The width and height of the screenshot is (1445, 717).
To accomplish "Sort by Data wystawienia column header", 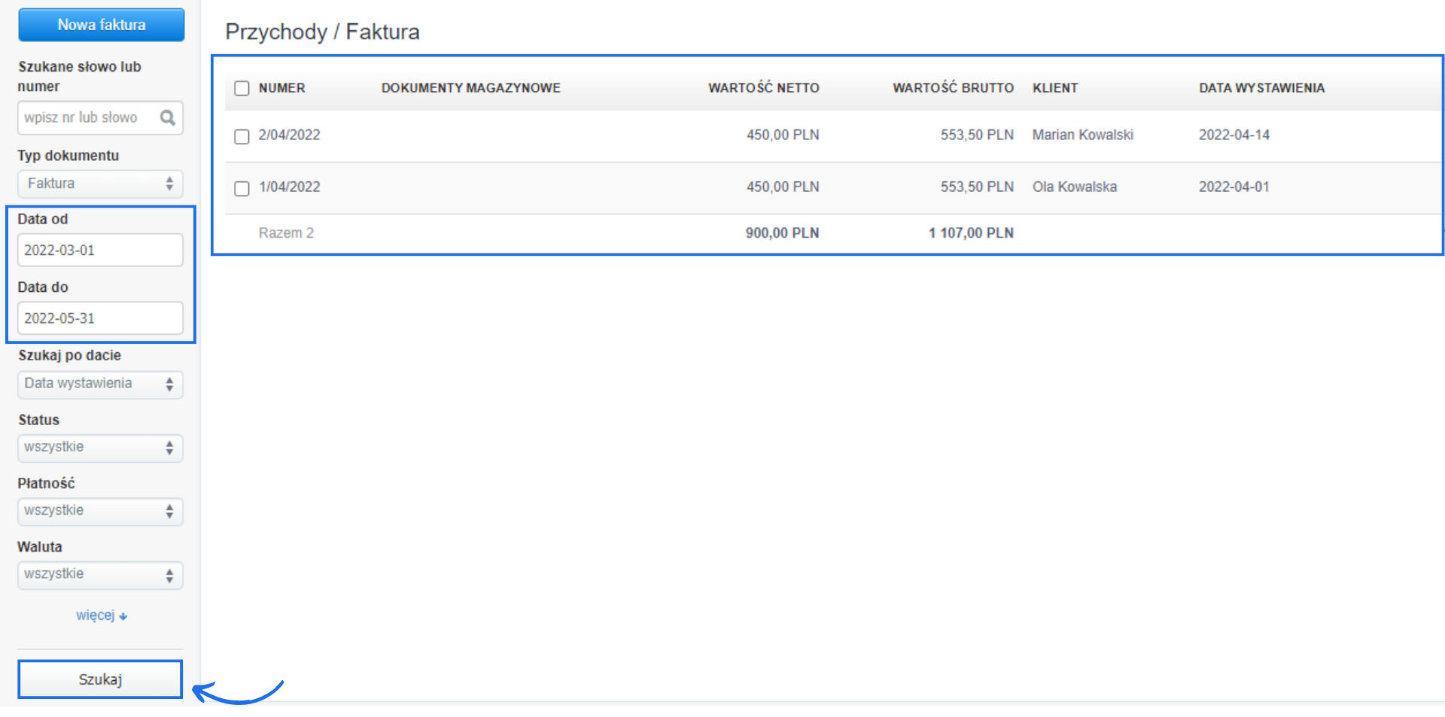I will tap(1261, 88).
